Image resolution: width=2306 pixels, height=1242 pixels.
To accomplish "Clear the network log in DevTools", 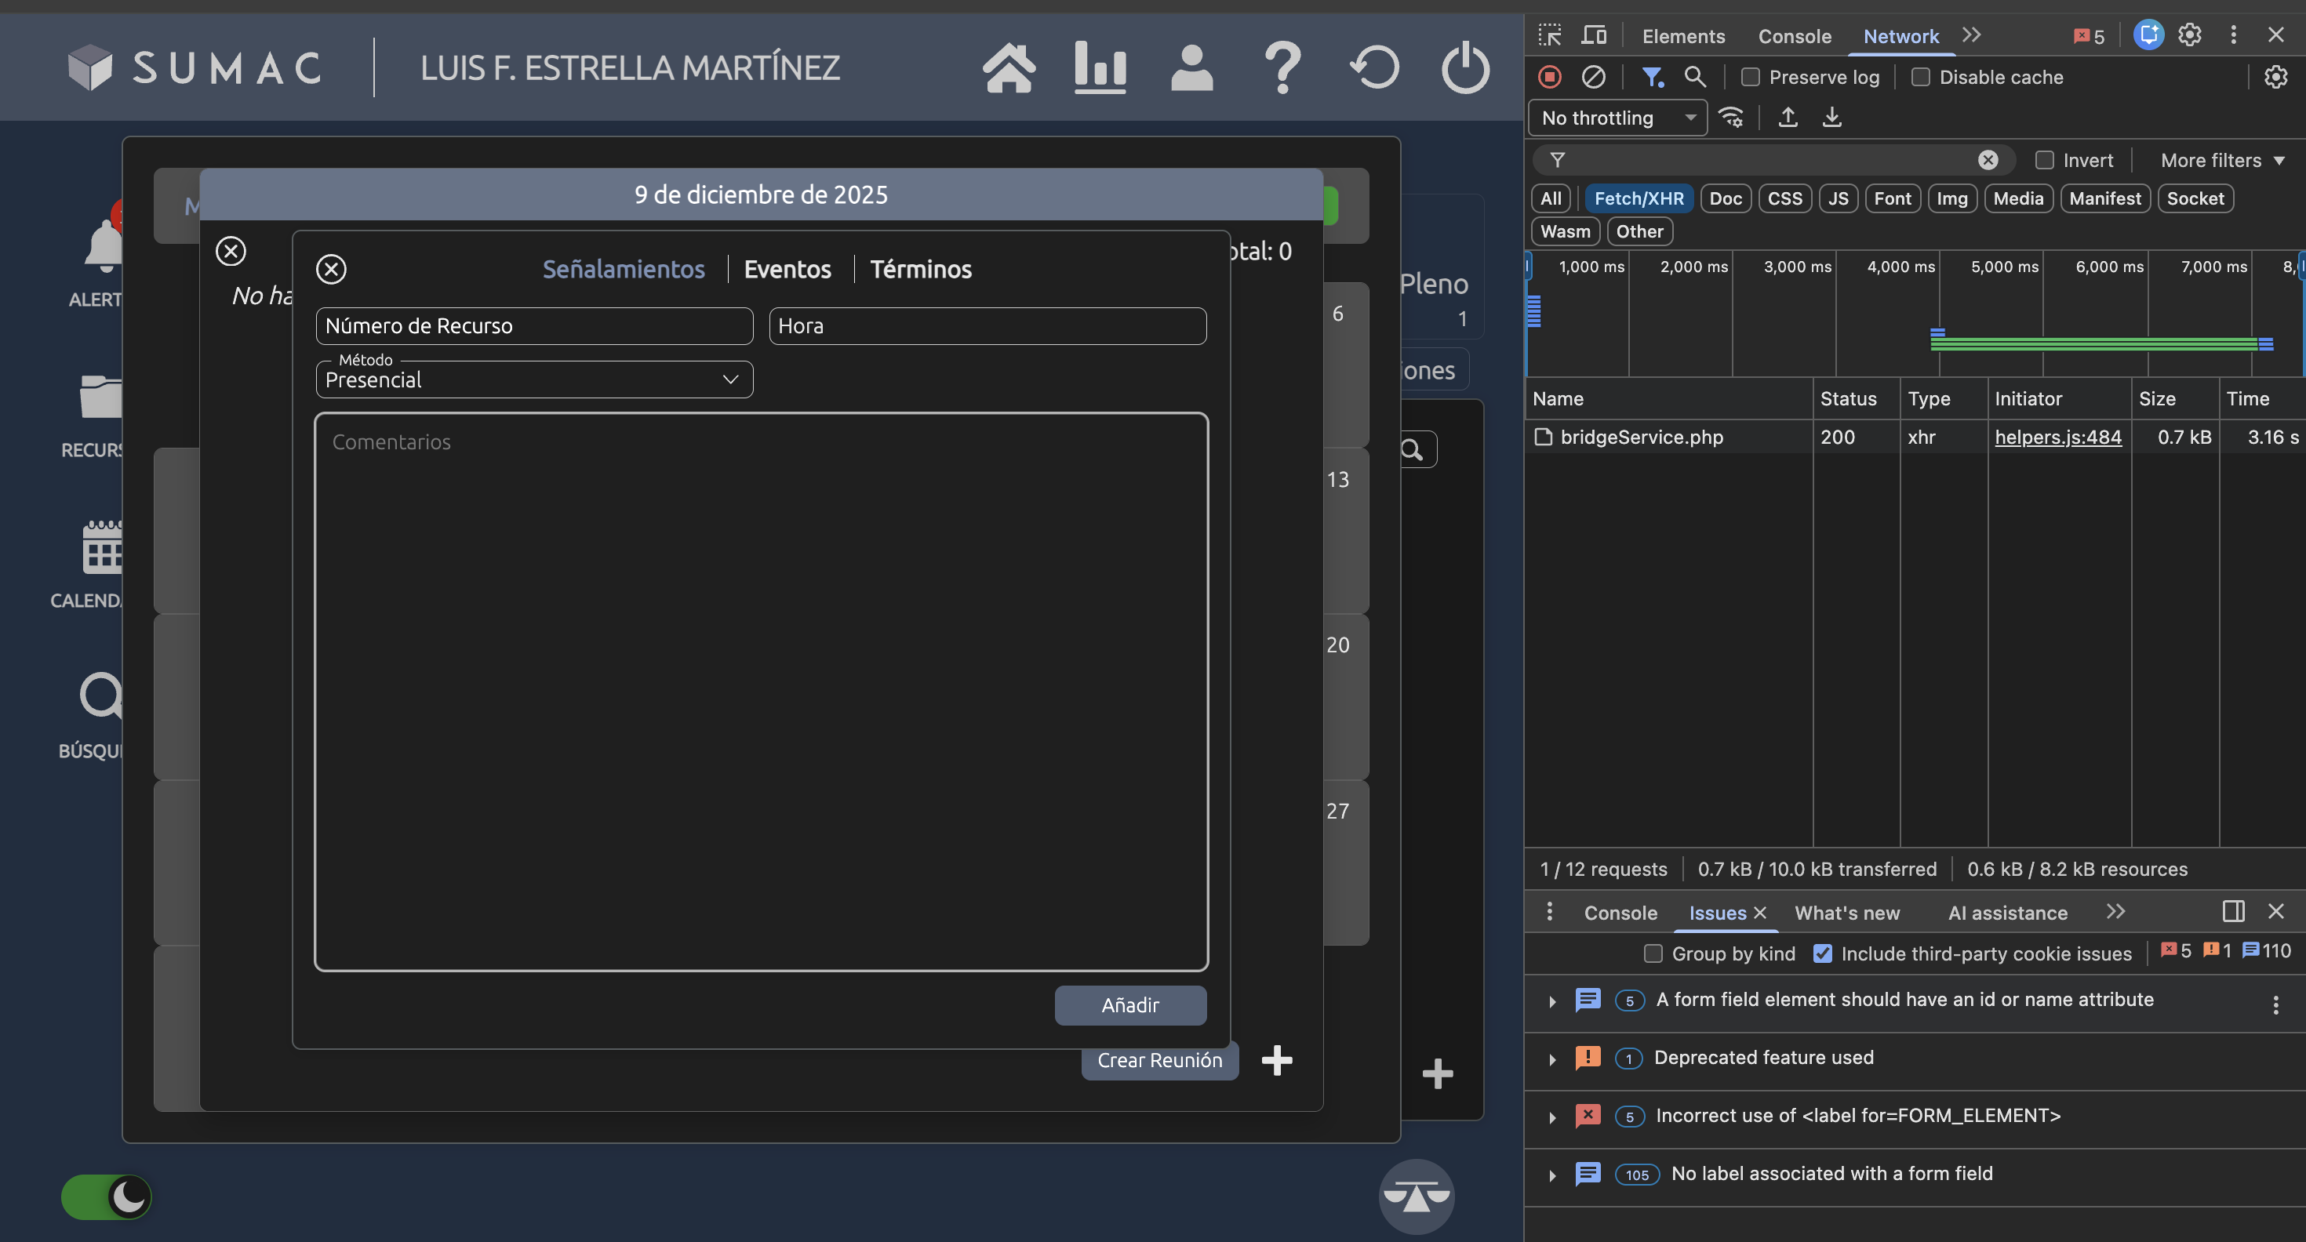I will point(1594,77).
